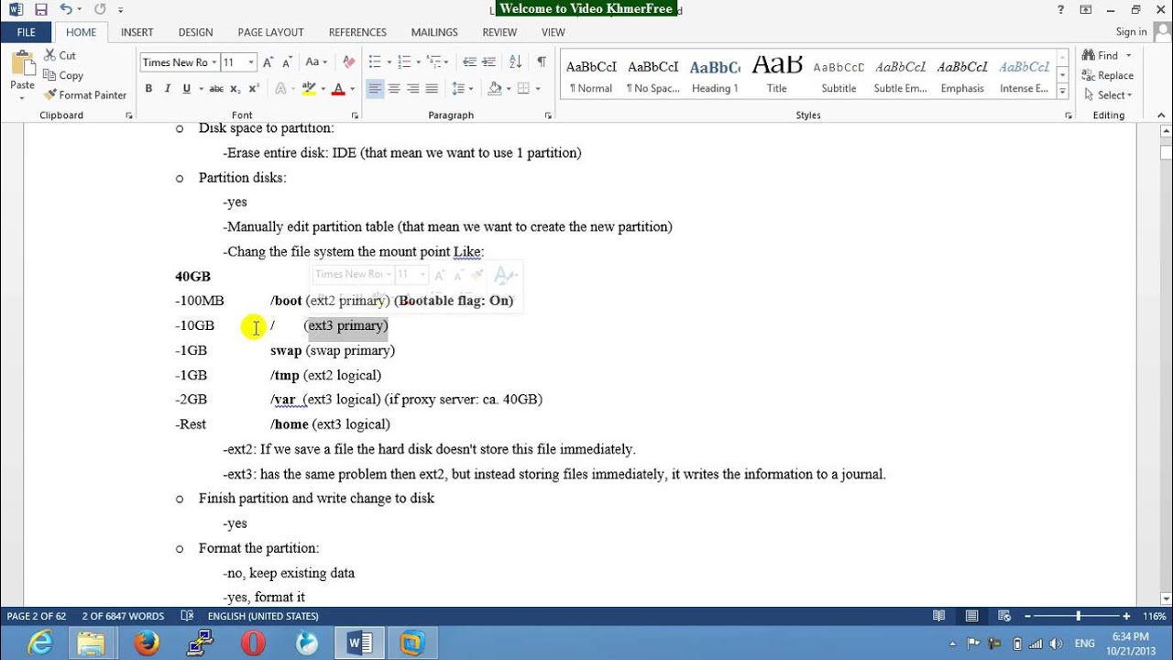The height and width of the screenshot is (660, 1173).
Task: Toggle bulleted list
Action: (374, 62)
